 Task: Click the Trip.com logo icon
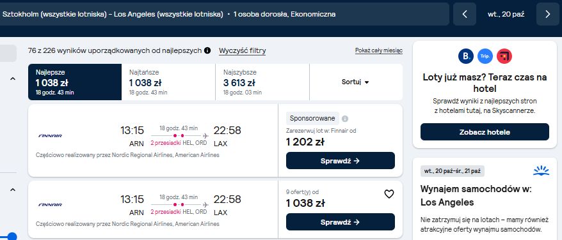click(485, 56)
